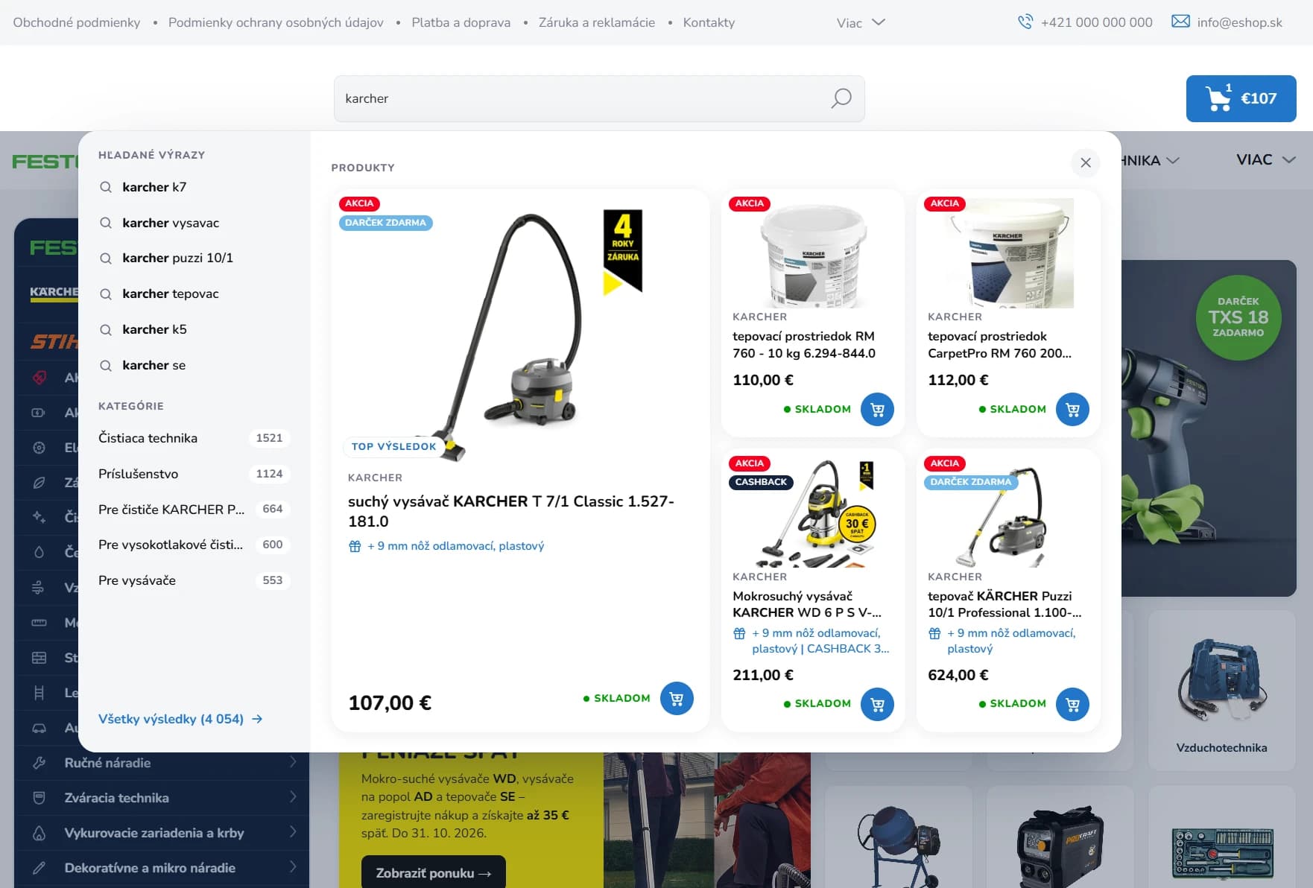Click the search magnifier icon in search bar
Screen dimensions: 1313x888
841,98
